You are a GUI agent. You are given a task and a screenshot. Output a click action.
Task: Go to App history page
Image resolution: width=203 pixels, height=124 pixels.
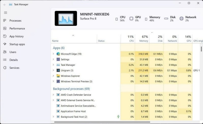[16, 36]
